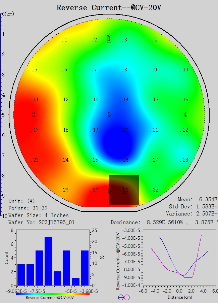Select measurement point 11 in red region

tap(35, 100)
